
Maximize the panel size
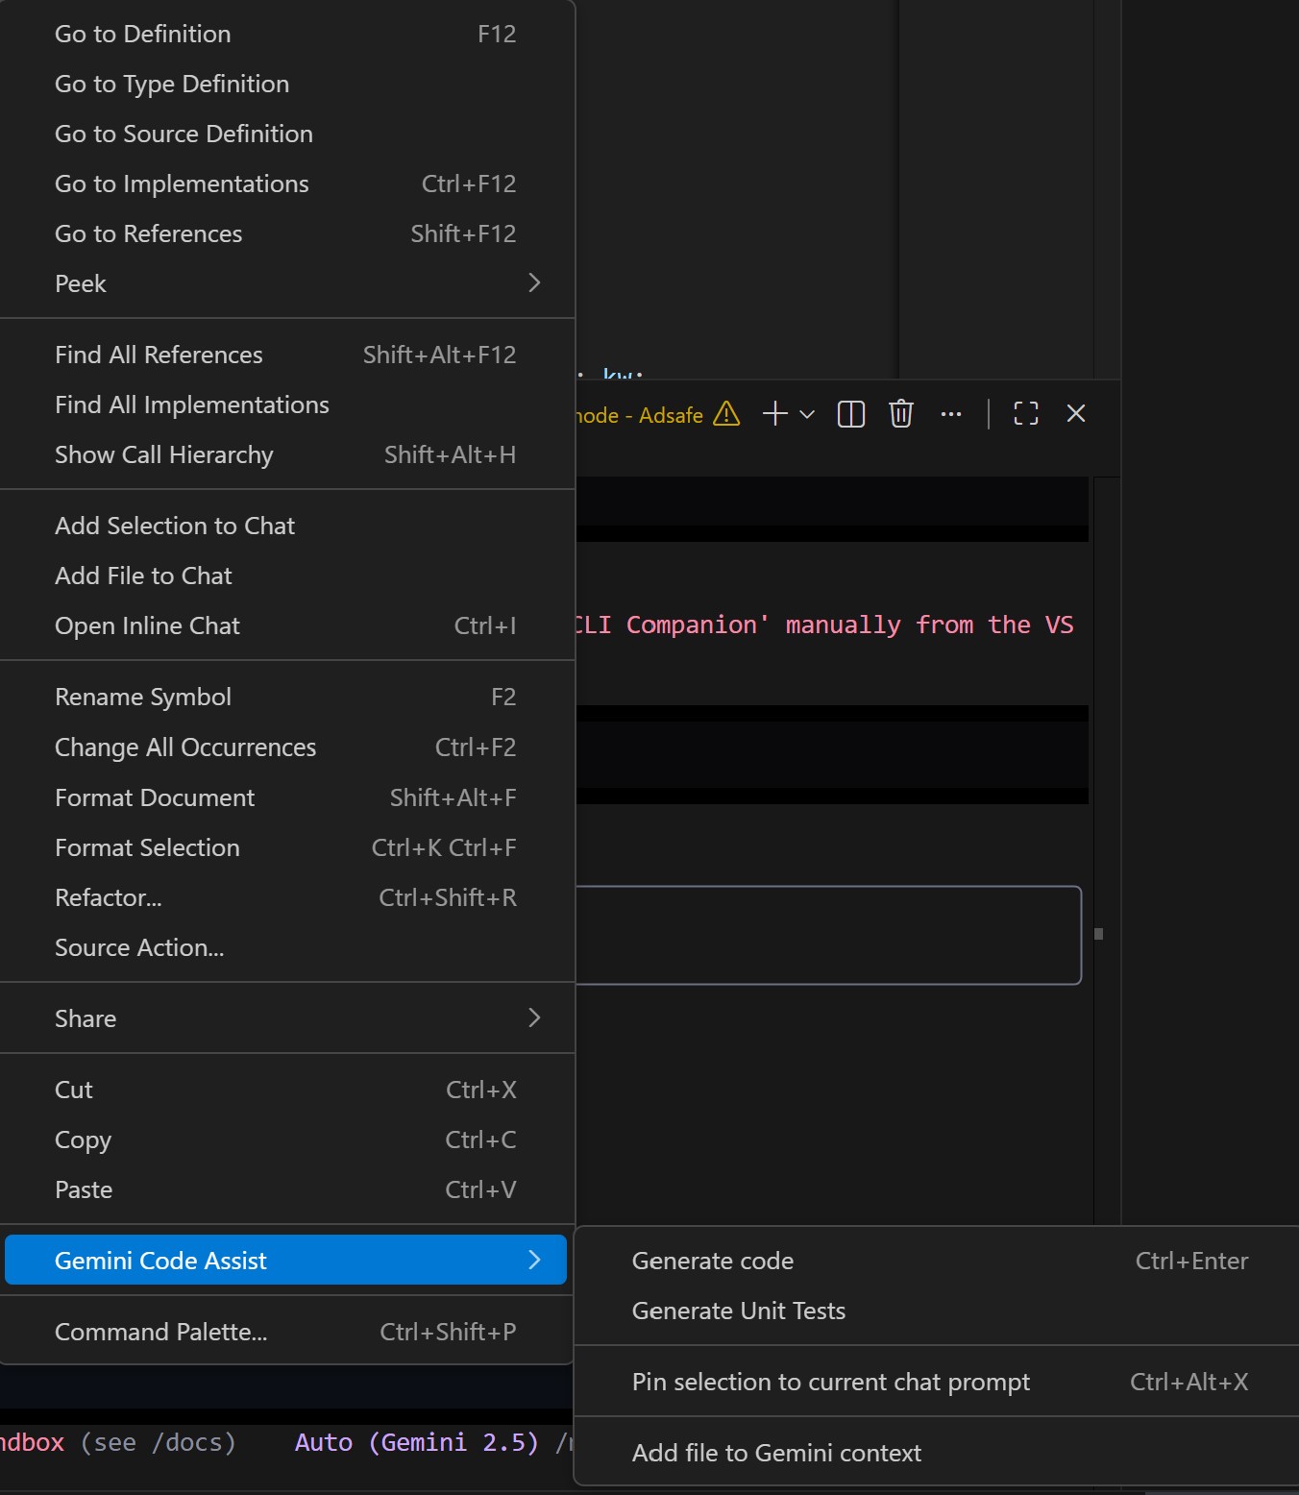click(1026, 414)
